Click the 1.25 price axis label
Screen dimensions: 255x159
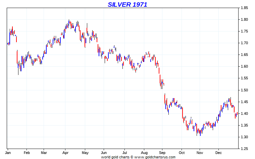[244, 149]
